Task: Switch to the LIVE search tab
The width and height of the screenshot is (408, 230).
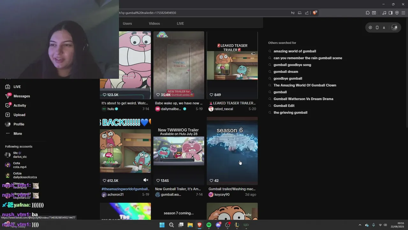Action: [x=180, y=24]
